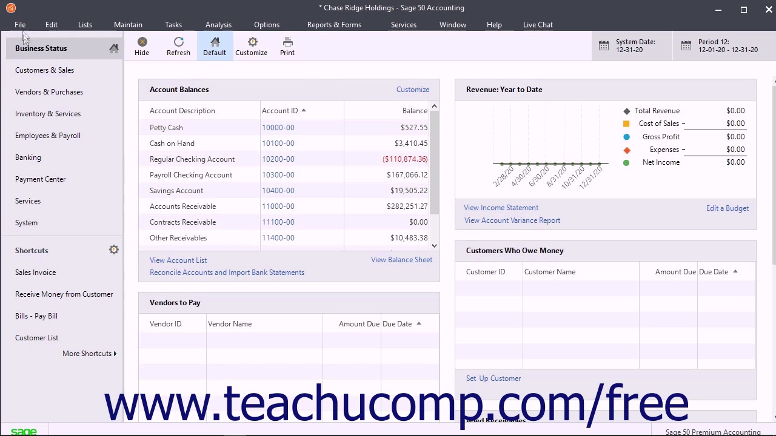Go to Banking navigation
The height and width of the screenshot is (436, 776).
(x=28, y=157)
